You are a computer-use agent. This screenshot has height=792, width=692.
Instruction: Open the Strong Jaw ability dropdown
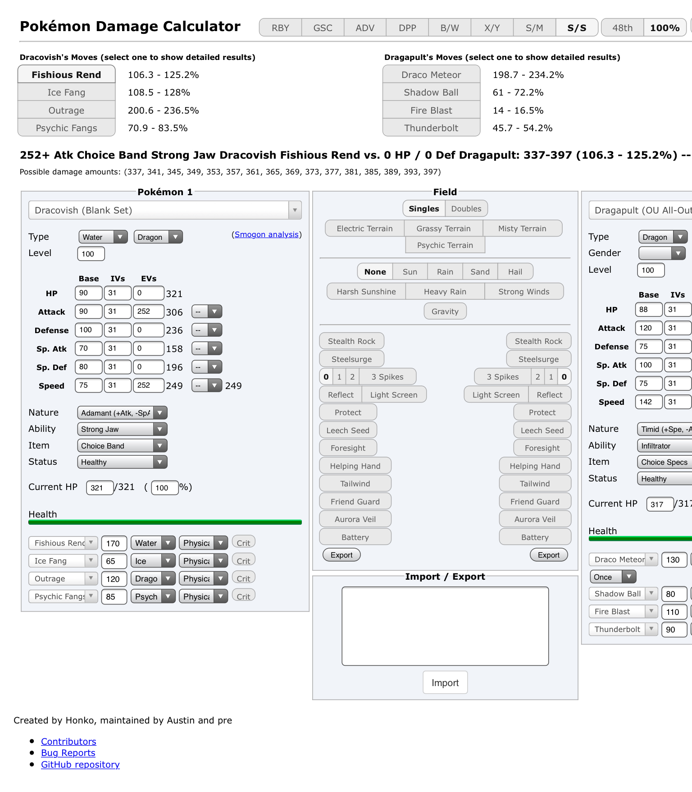(x=122, y=429)
